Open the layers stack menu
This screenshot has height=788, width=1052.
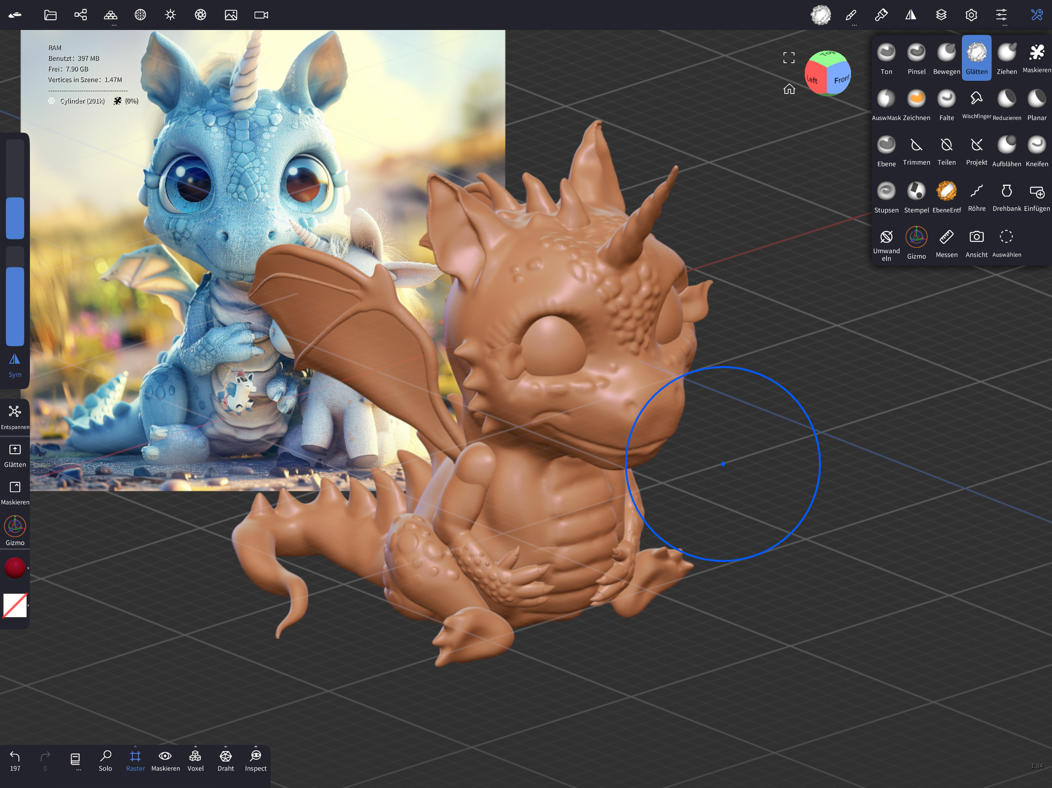(941, 15)
